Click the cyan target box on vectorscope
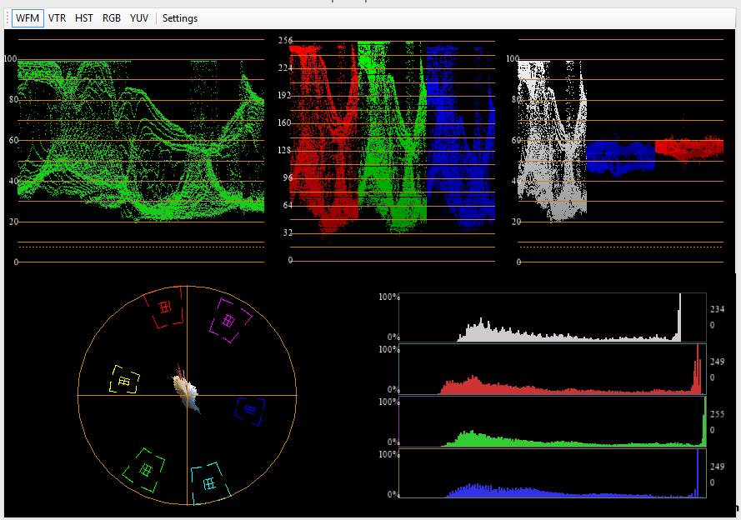Viewport: 741px width, 520px height. point(208,482)
